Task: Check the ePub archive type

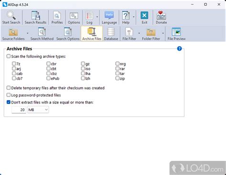Action: pos(49,78)
